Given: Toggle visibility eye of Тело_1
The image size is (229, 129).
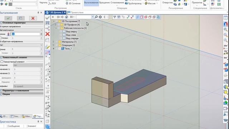Looking at the screenshot, I should (57, 49).
